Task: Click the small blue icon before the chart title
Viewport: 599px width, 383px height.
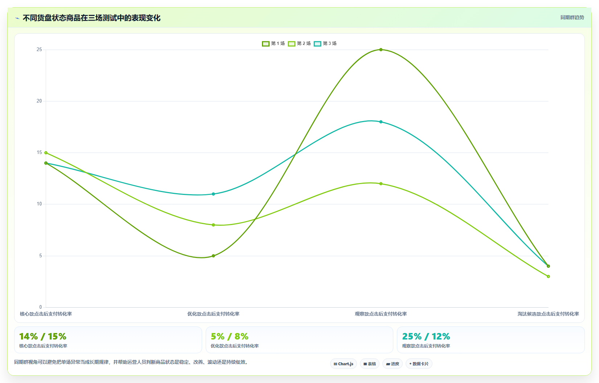Action: (17, 18)
